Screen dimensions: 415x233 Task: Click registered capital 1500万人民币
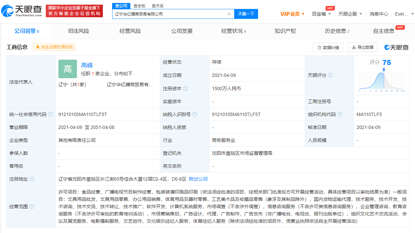tap(226, 88)
